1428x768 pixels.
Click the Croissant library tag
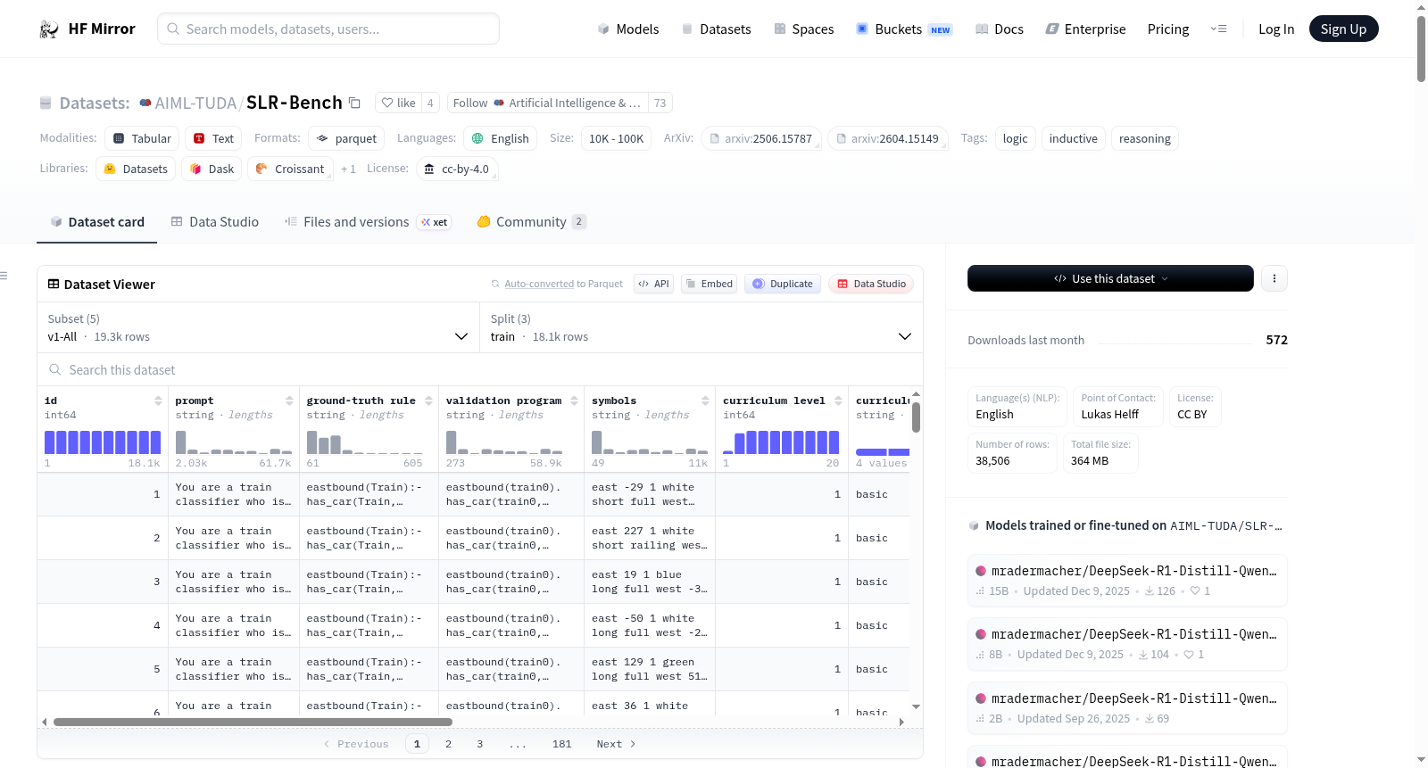pos(290,169)
